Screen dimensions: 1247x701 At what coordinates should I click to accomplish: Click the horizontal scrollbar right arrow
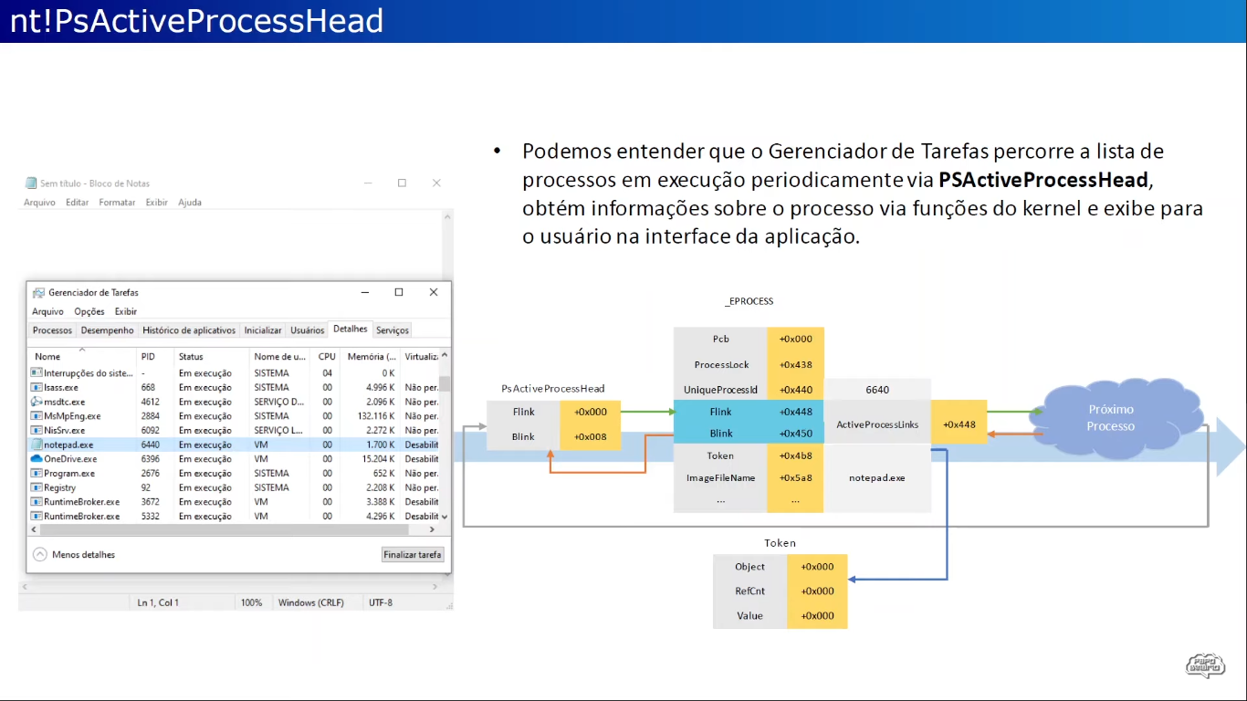pos(433,529)
